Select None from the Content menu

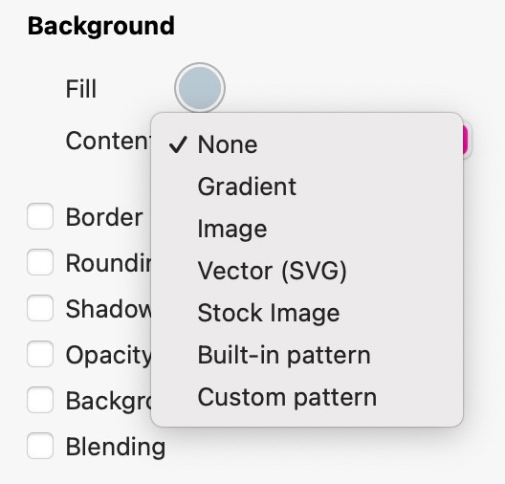tap(307, 144)
